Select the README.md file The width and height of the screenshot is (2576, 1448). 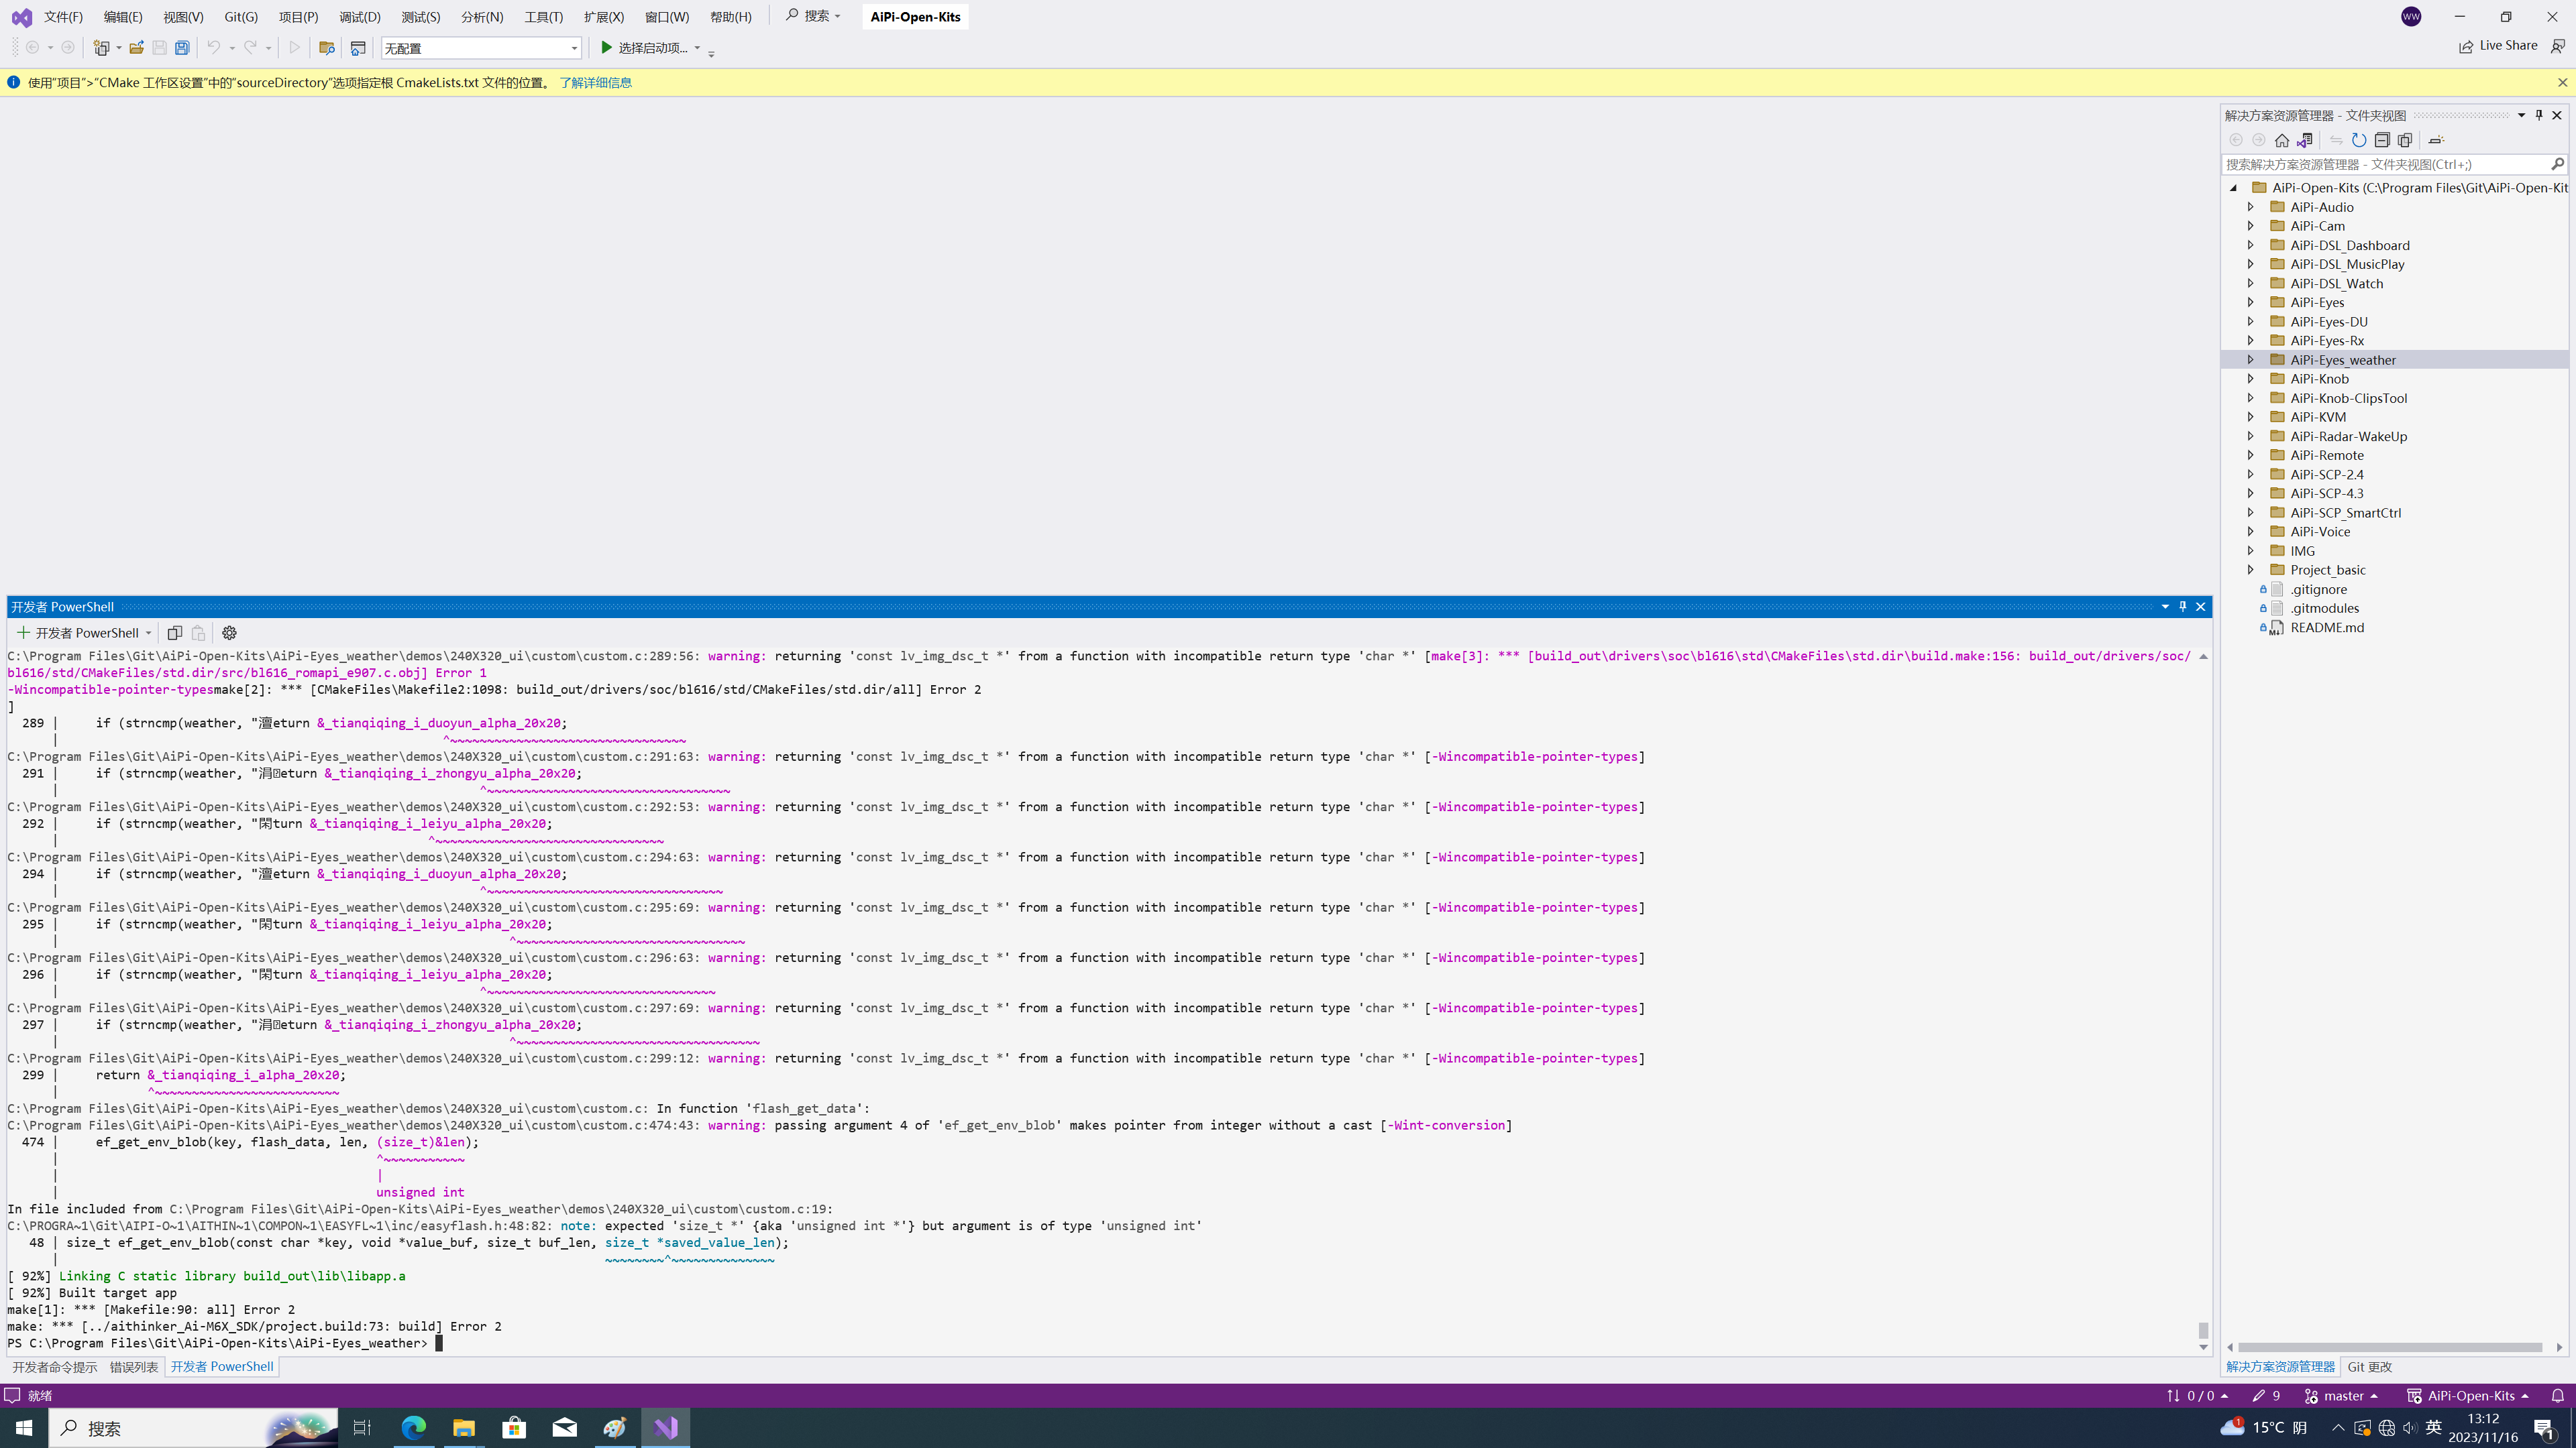click(2327, 627)
